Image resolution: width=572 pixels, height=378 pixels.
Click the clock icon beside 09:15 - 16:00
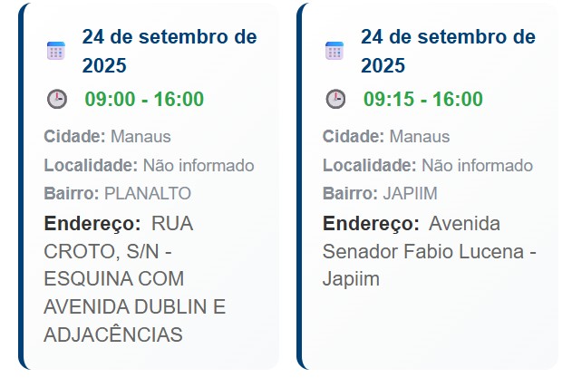pos(335,99)
